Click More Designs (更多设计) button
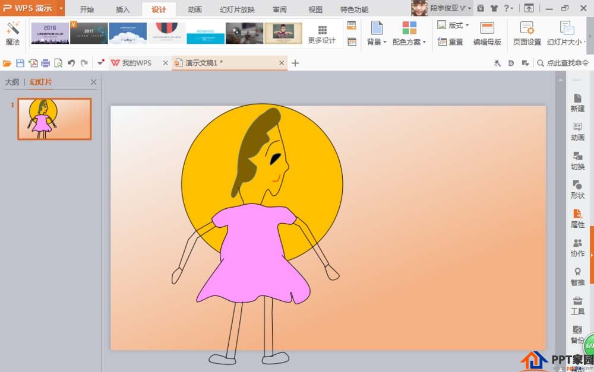This screenshot has width=594, height=372. [322, 34]
